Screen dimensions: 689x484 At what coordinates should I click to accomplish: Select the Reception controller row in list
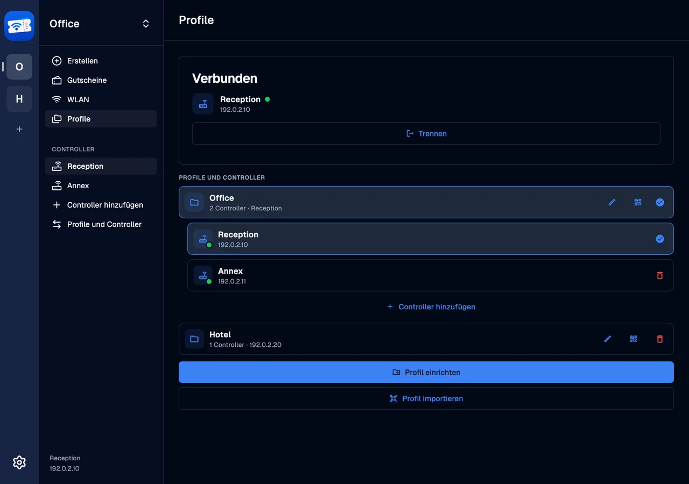point(431,239)
